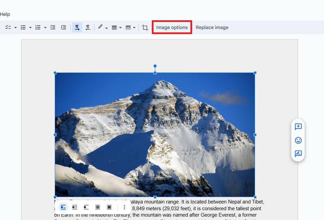Select the crop image tool
Viewport: 324px width, 220px height.
point(145,28)
